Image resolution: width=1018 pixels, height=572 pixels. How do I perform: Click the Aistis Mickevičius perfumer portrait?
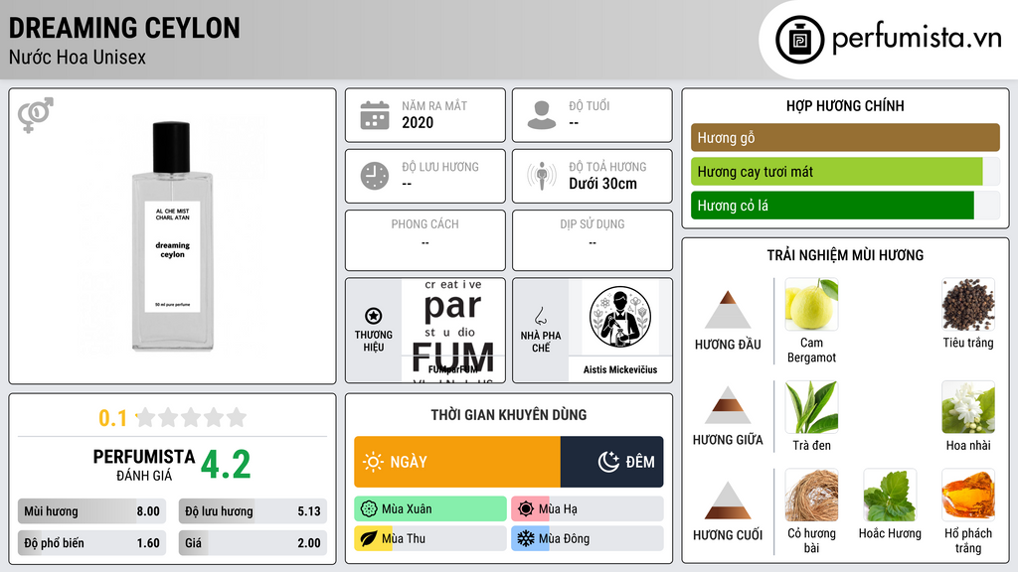click(x=620, y=318)
